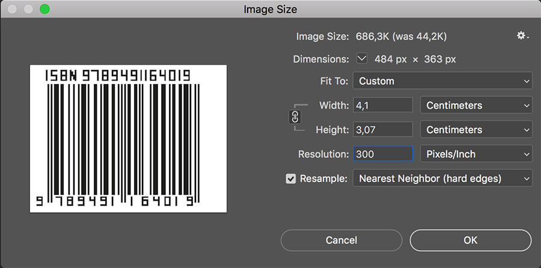Screen dimensions: 541x268
Task: Click the Cancel button
Action: click(341, 240)
